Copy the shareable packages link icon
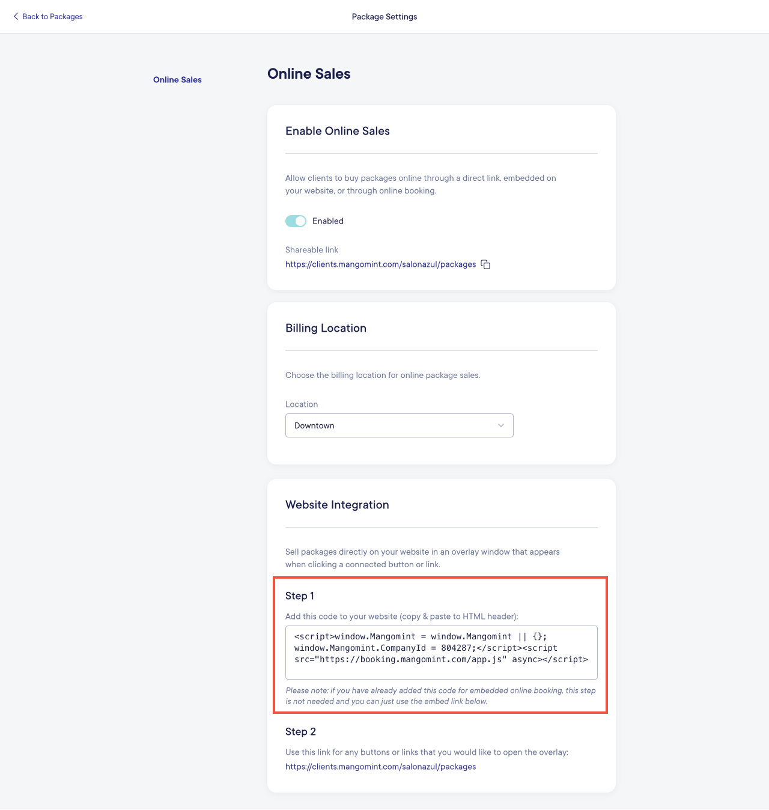This screenshot has width=769, height=810. pos(485,264)
